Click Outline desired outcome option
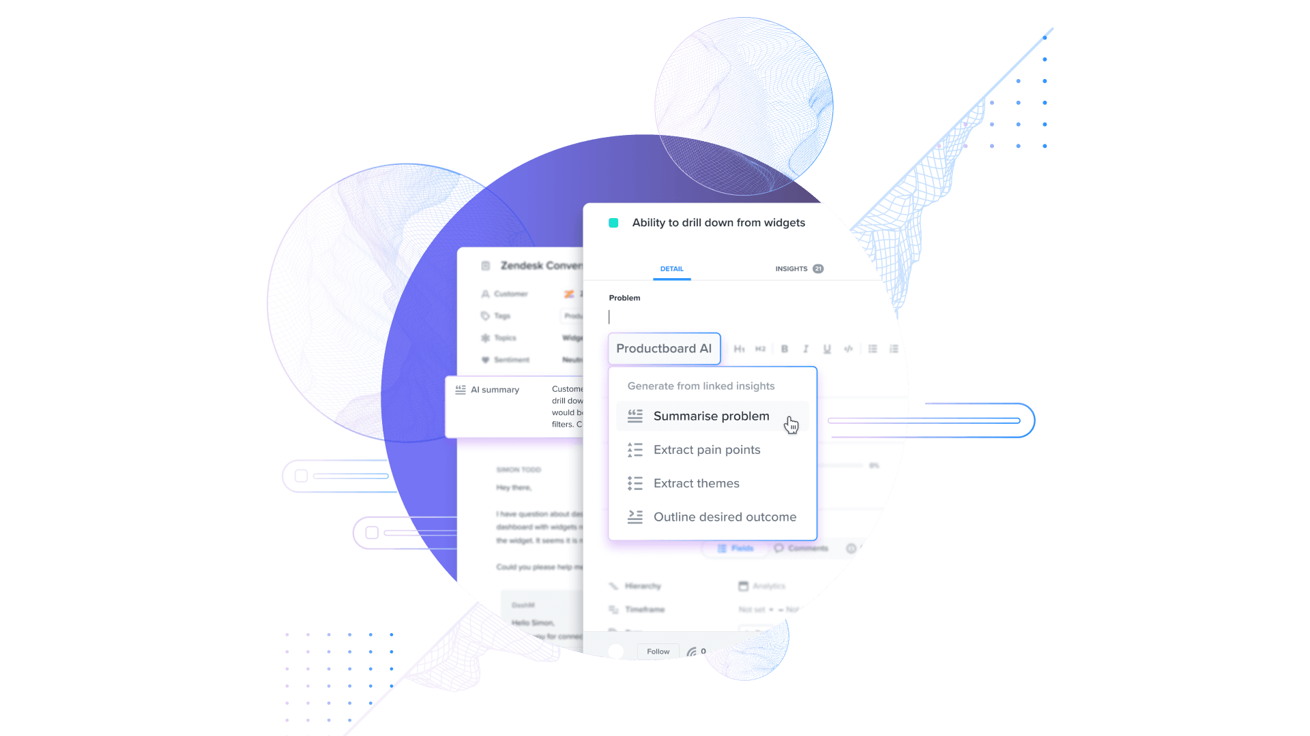Image resolution: width=1310 pixels, height=736 pixels. [725, 517]
